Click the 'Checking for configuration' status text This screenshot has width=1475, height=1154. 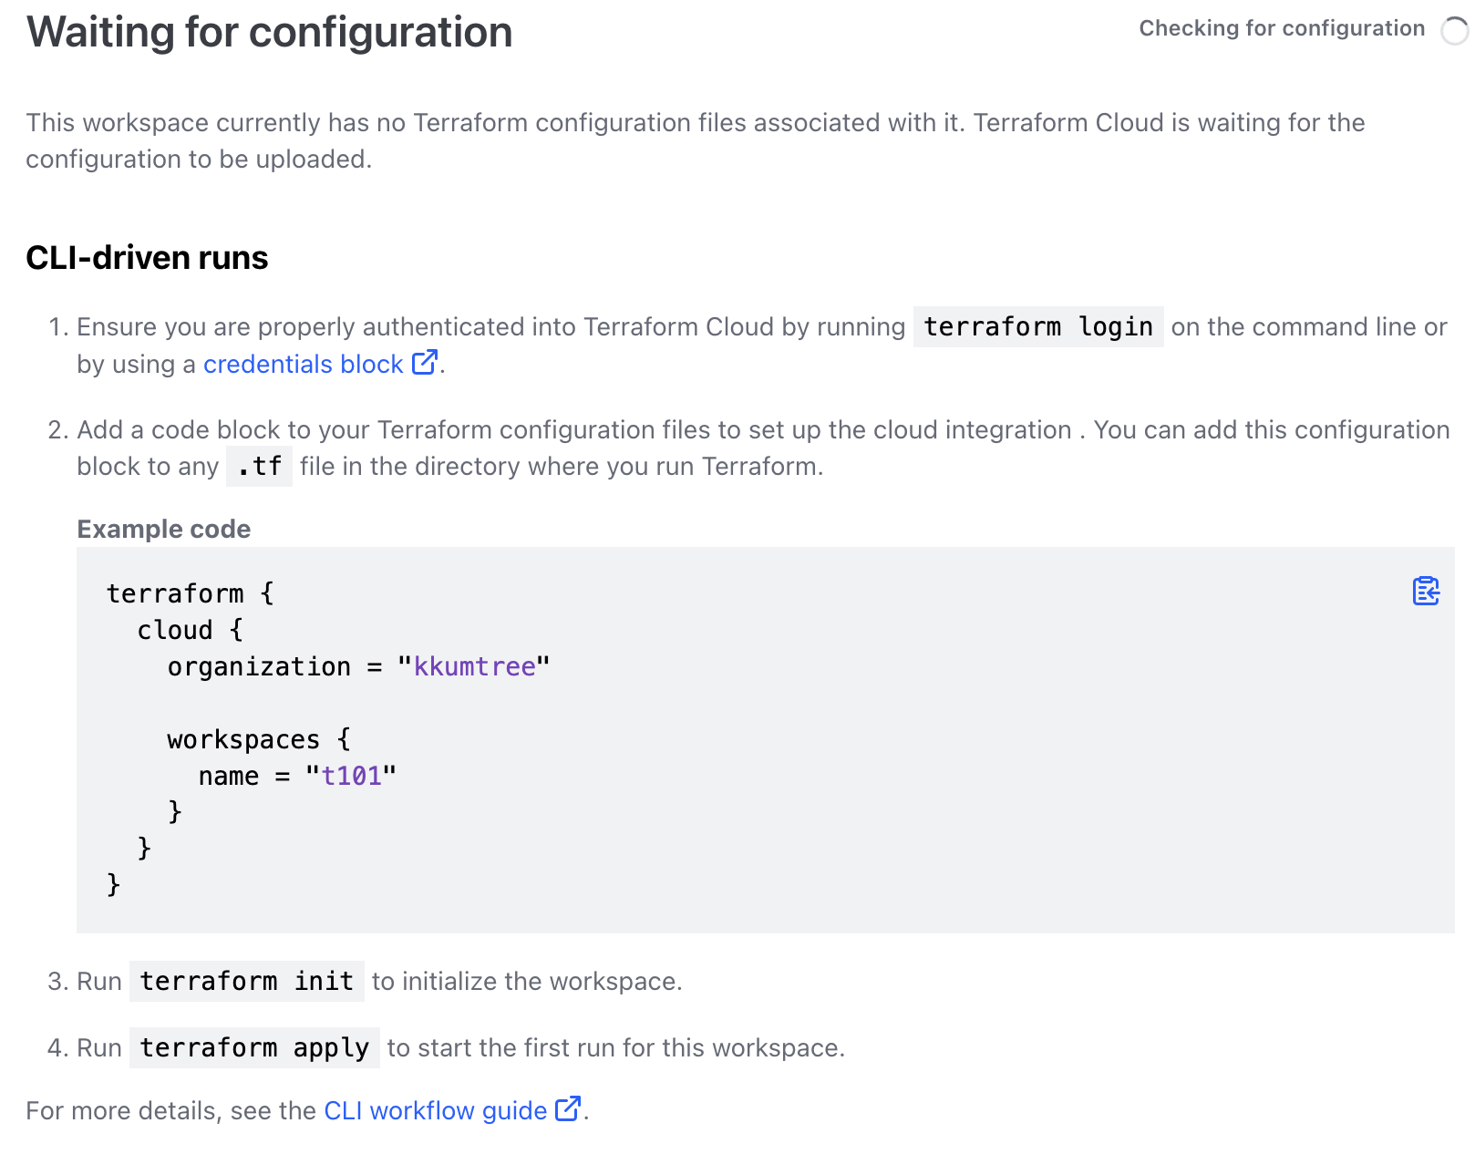(1282, 28)
